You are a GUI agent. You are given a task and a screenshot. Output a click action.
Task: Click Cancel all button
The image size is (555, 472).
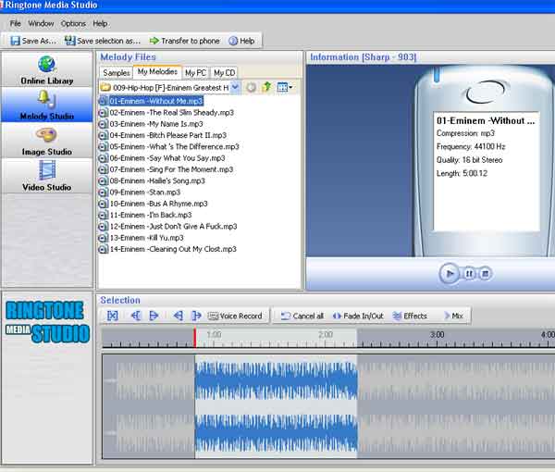[302, 316]
